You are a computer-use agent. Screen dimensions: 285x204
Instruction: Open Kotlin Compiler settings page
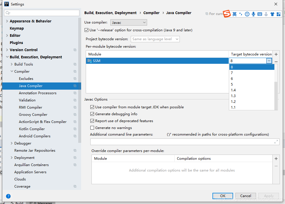point(32,129)
